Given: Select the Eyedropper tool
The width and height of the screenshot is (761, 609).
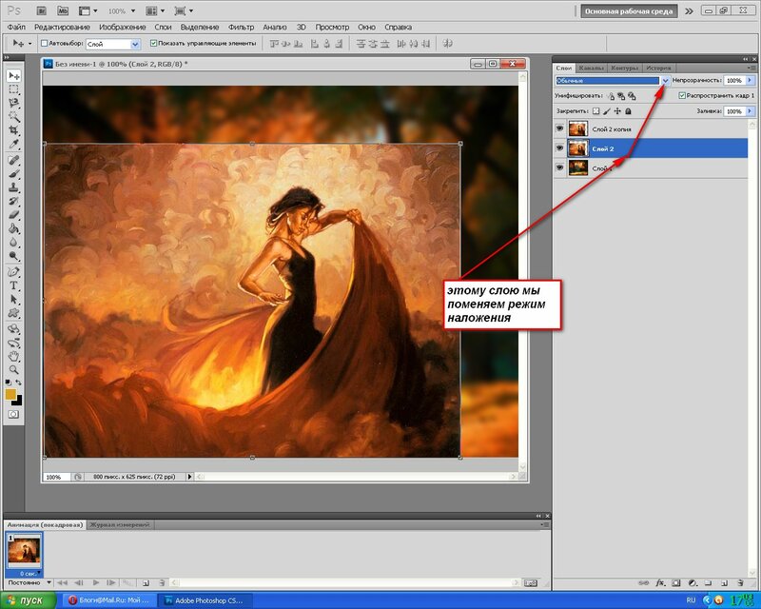Looking at the screenshot, I should coord(13,144).
